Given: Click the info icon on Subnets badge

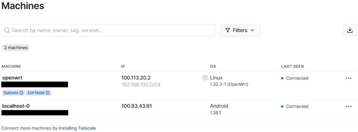Looking at the screenshot, I should tap(21, 93).
